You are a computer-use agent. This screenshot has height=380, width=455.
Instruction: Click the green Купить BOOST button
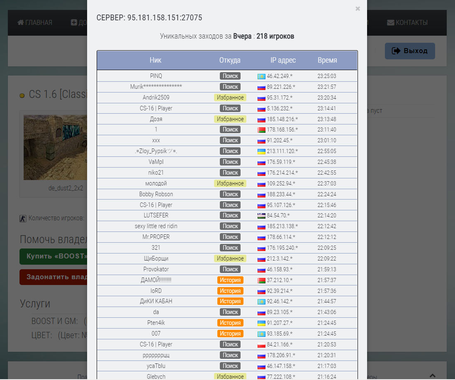coord(54,256)
